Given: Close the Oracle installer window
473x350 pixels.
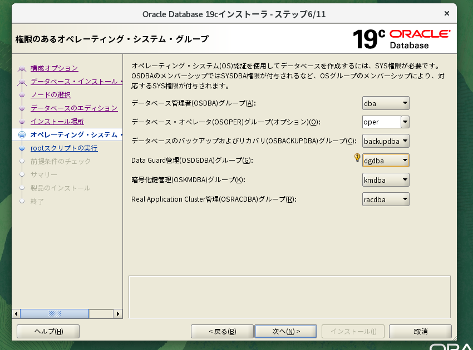Looking at the screenshot, I should click(x=447, y=13).
